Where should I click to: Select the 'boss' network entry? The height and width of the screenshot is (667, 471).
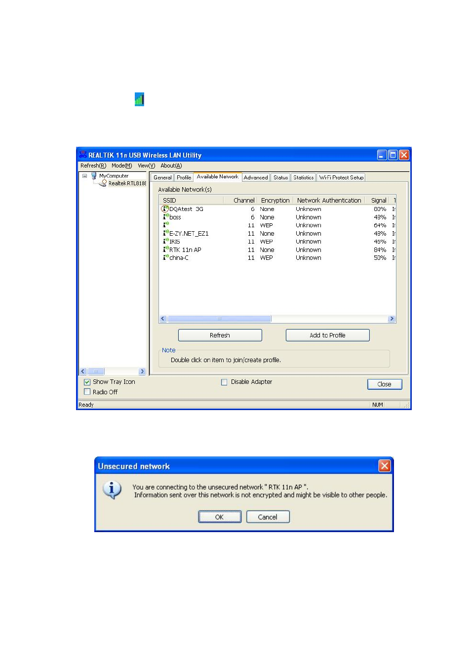point(277,217)
